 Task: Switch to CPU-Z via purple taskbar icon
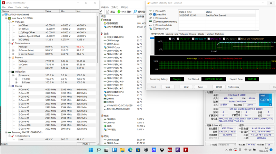[178, 150]
